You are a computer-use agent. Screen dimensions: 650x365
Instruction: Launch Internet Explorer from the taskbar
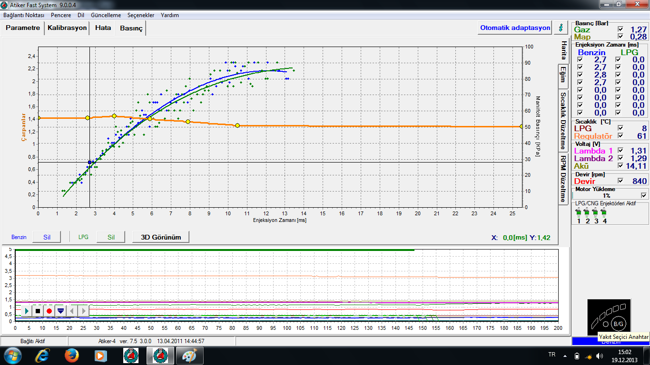click(43, 355)
